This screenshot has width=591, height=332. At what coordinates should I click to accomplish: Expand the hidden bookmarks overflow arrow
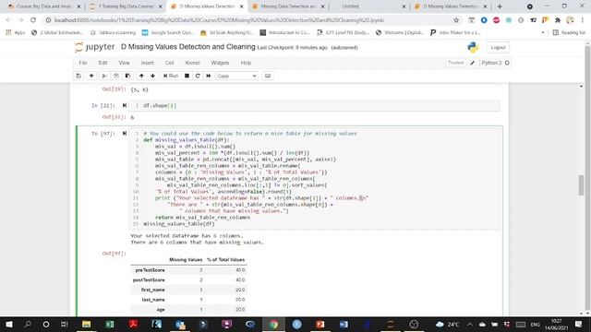coord(543,33)
